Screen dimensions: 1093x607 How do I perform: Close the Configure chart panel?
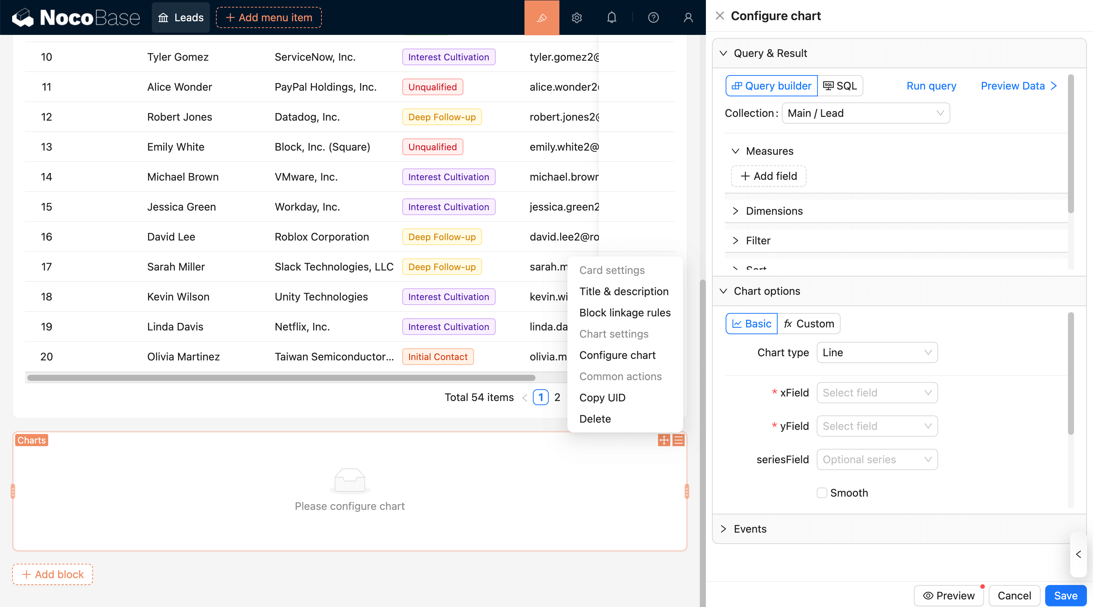click(720, 16)
